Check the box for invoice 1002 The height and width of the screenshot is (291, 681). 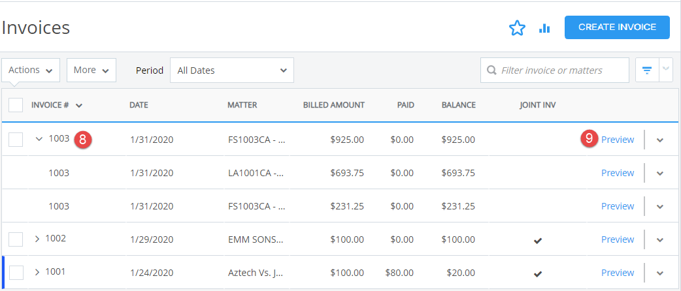click(x=16, y=239)
